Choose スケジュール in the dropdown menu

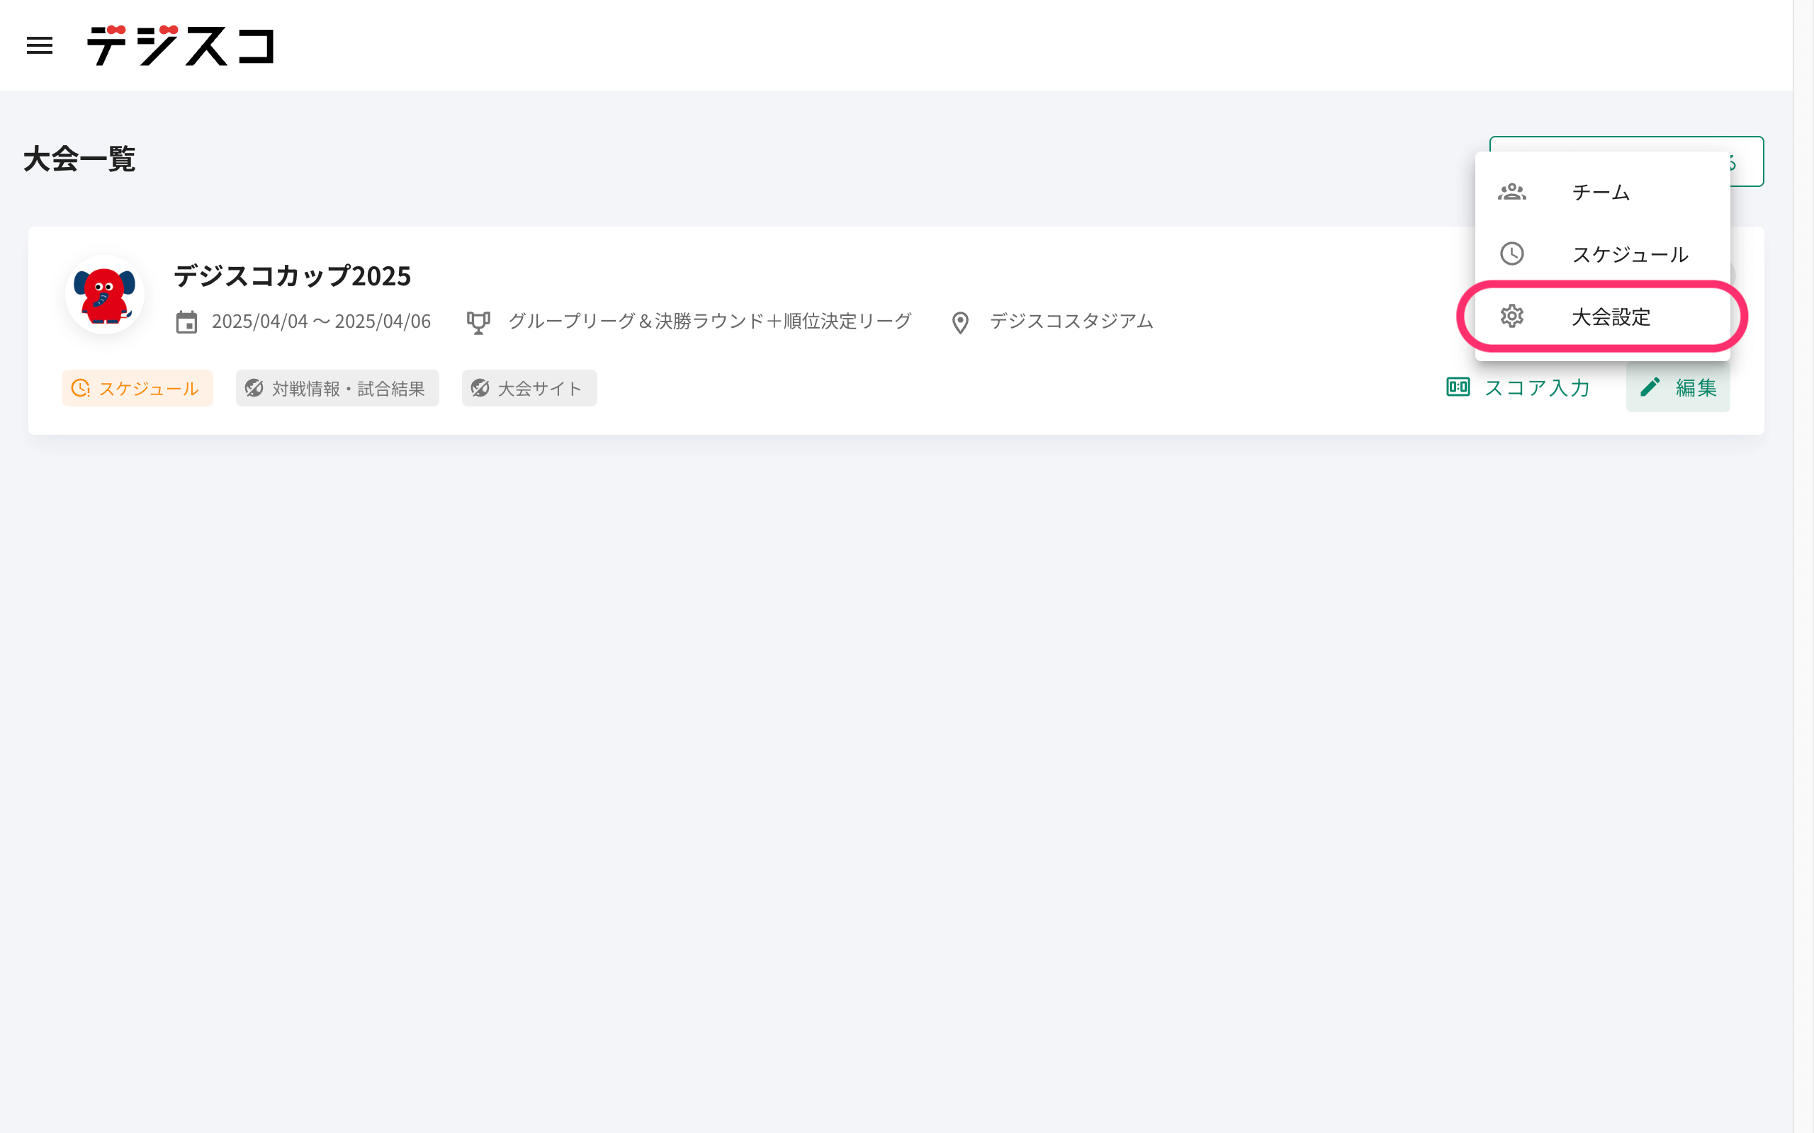tap(1630, 254)
